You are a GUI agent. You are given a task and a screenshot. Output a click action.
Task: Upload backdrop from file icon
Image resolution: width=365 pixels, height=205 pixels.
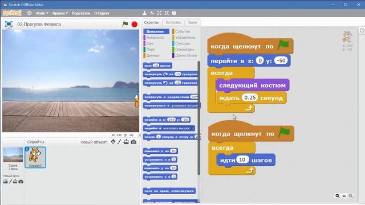15,182
